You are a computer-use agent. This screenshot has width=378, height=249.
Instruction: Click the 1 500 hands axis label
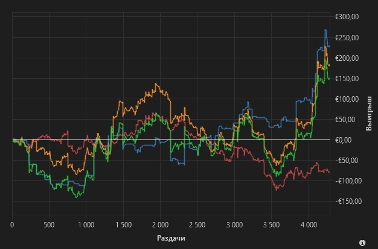(123, 225)
